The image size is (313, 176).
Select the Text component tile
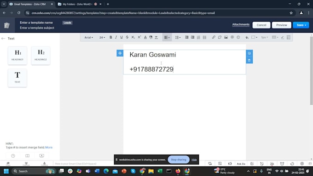click(17, 78)
